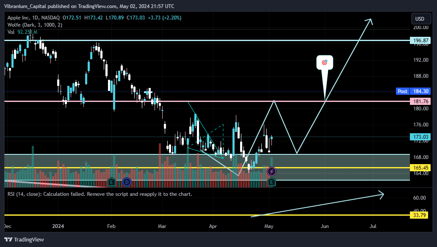
Task: Click the 176.00 price axis label
Action: [420, 125]
